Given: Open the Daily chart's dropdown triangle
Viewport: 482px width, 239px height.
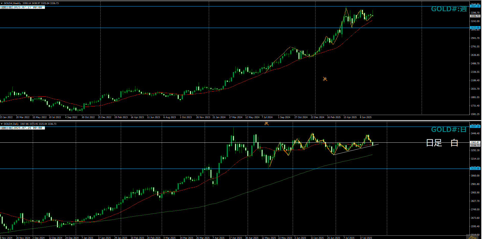Looking at the screenshot, I should click(x=2, y=124).
